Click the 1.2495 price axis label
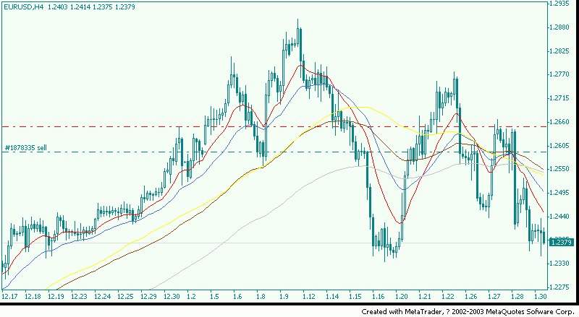 pyautogui.click(x=559, y=193)
